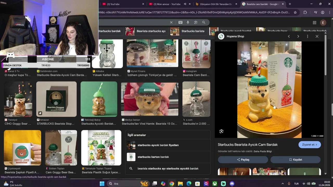Bookmark this page with the star icon
This screenshot has height=187, width=333.
click(295, 12)
